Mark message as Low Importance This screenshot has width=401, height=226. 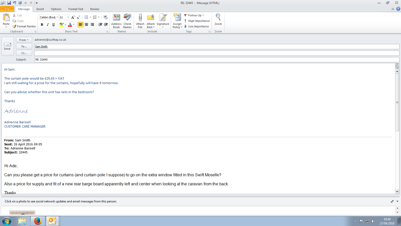(x=196, y=26)
